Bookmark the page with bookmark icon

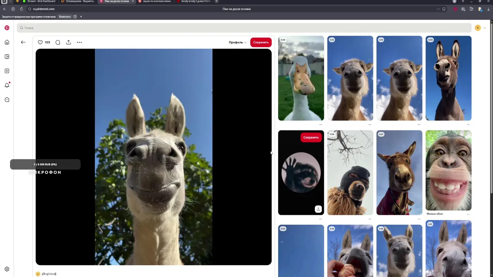click(444, 9)
